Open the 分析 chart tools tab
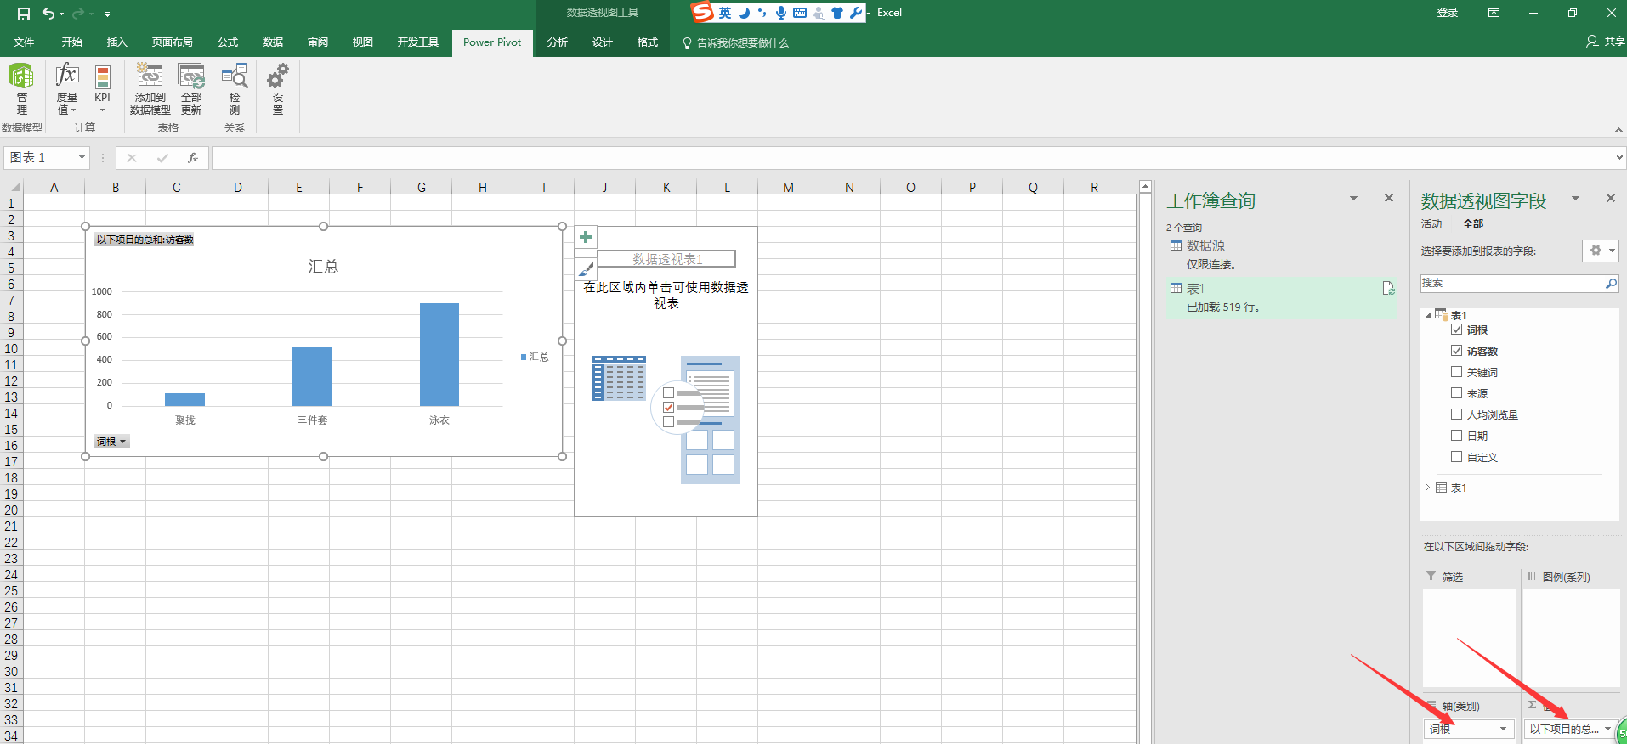Screen dimensions: 1627x744 558,42
